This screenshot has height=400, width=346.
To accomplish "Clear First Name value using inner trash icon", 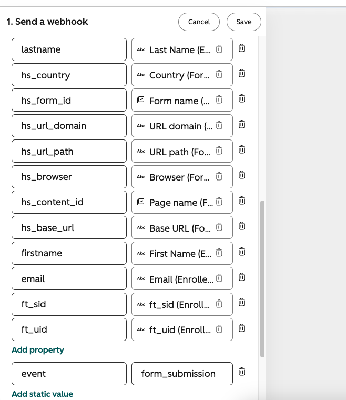I will click(219, 253).
